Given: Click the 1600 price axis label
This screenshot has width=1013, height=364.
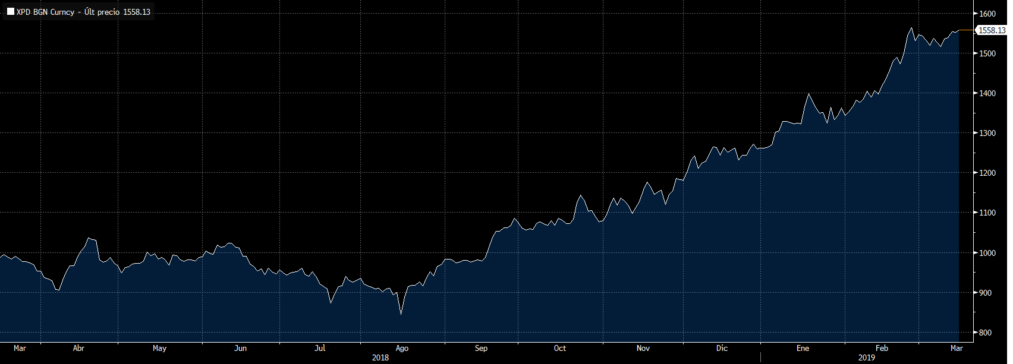Looking at the screenshot, I should [x=987, y=14].
